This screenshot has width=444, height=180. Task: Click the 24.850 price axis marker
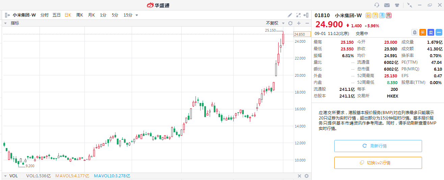tap(302, 34)
